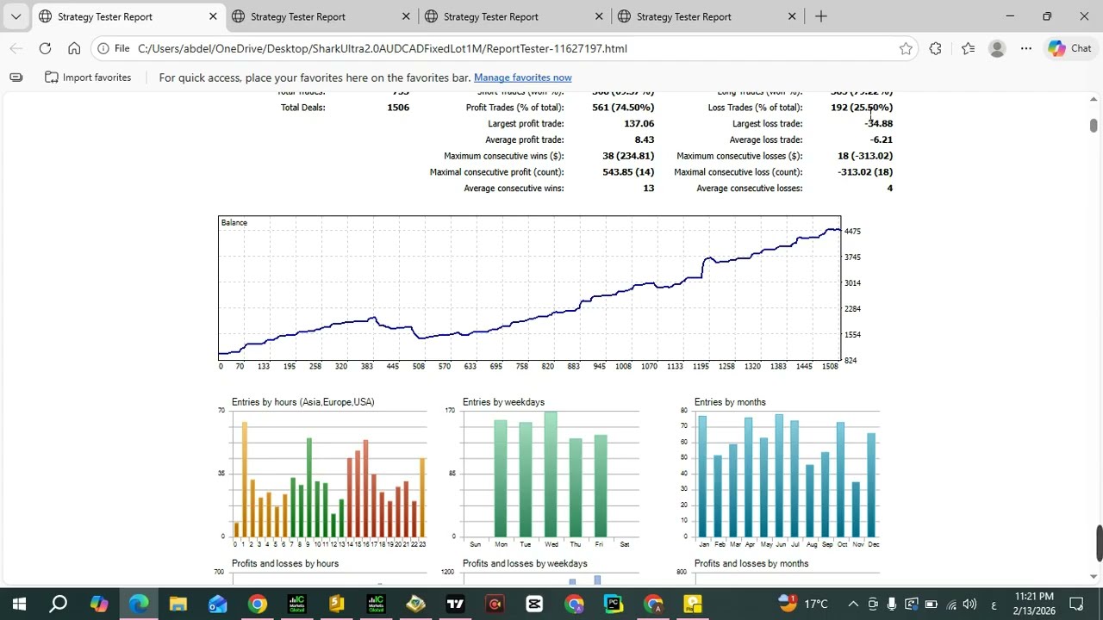Open Settings and more menu
This screenshot has width=1103, height=620.
click(1025, 48)
